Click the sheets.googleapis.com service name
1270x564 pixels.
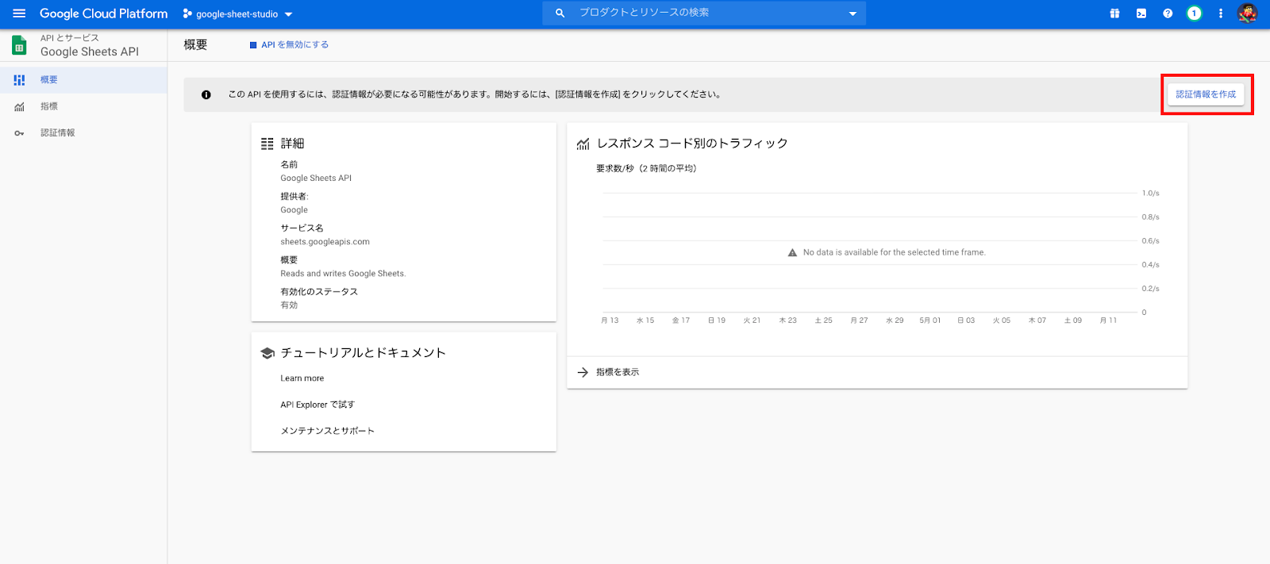coord(325,242)
